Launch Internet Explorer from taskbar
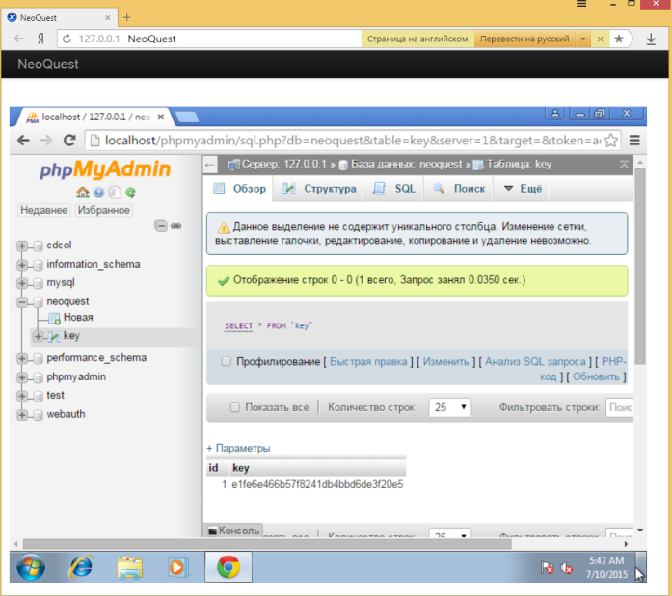Screen dimensions: 672x596 (x=81, y=567)
